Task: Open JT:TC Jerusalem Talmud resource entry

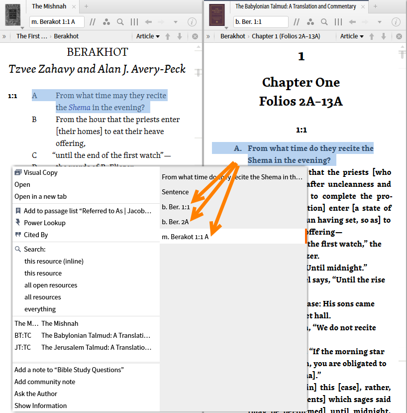Action: [86, 347]
